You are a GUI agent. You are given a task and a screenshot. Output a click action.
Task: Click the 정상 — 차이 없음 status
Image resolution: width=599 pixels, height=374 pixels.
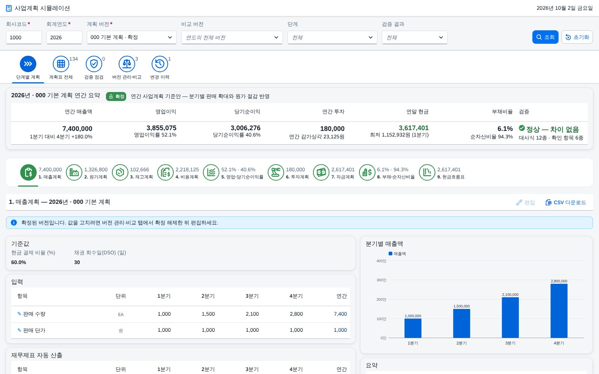(549, 129)
